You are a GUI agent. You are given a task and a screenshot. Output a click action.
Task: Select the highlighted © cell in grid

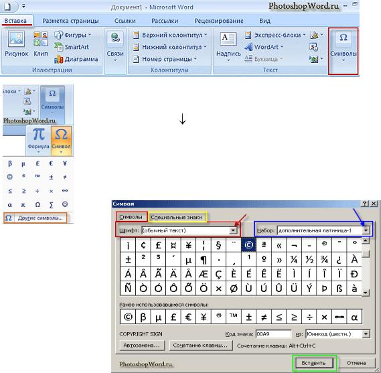click(248, 245)
